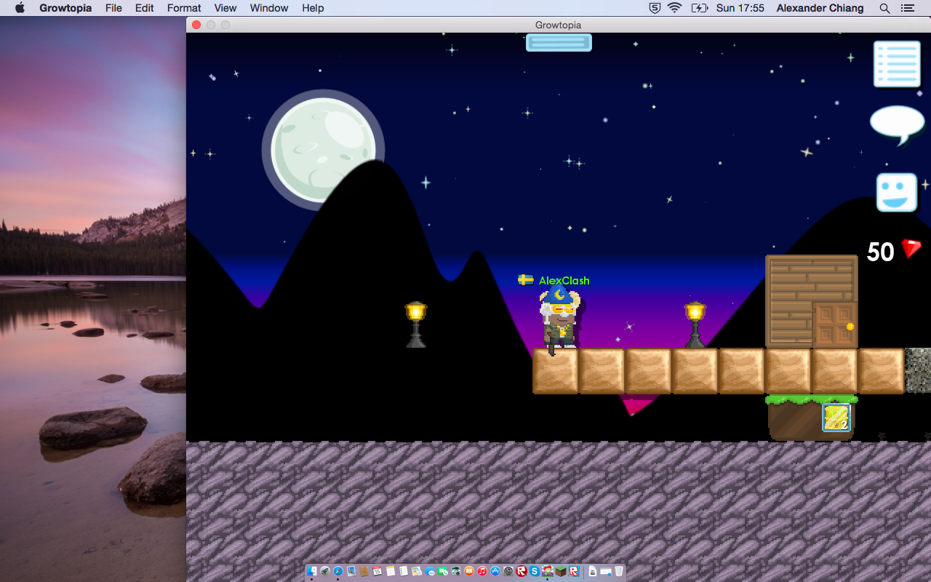931x582 pixels.
Task: Open Spotlight search in the menu bar
Action: click(x=884, y=8)
